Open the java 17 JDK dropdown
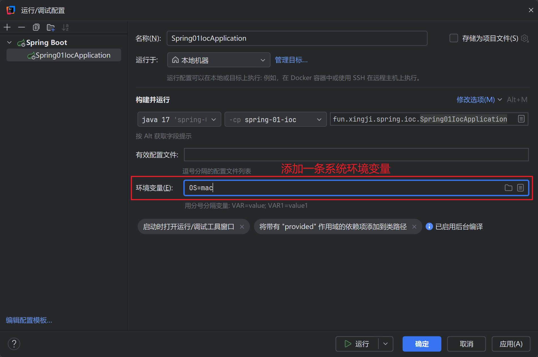This screenshot has width=538, height=357. coord(179,120)
